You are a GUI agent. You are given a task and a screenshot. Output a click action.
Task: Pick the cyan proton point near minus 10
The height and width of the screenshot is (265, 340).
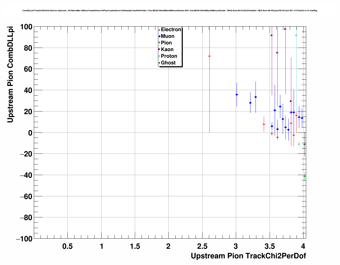tap(299, 144)
